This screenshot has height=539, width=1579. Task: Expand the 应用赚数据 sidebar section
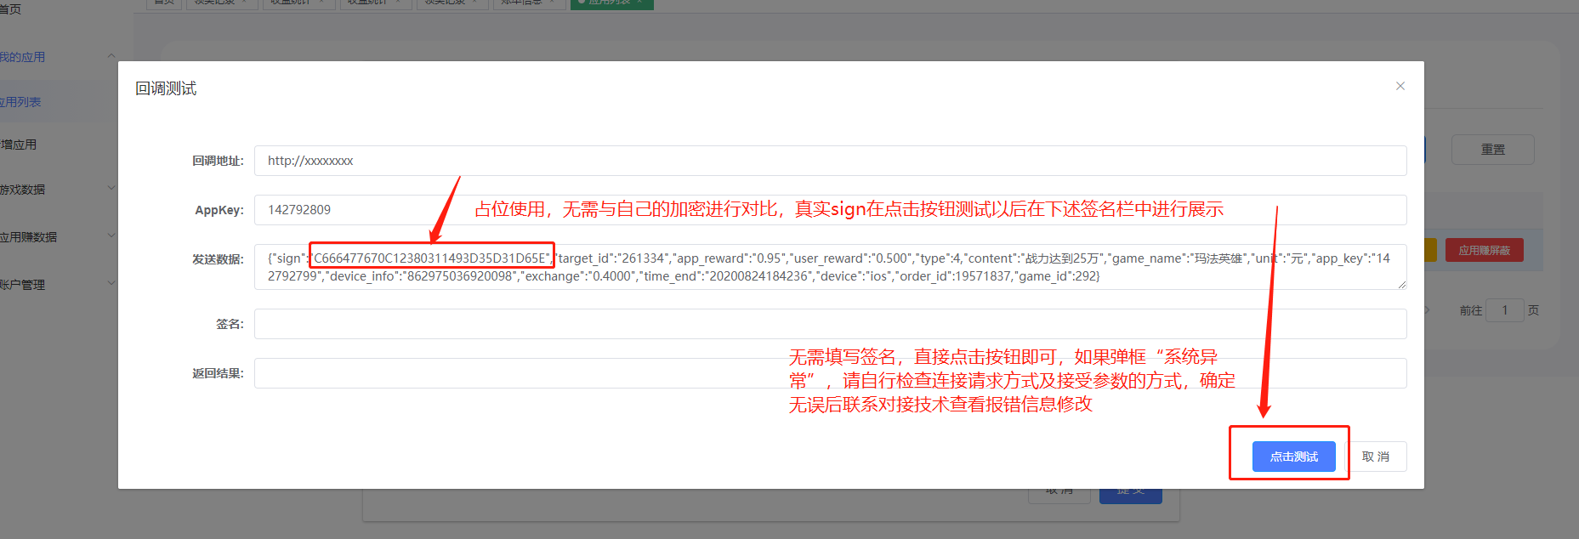(111, 236)
